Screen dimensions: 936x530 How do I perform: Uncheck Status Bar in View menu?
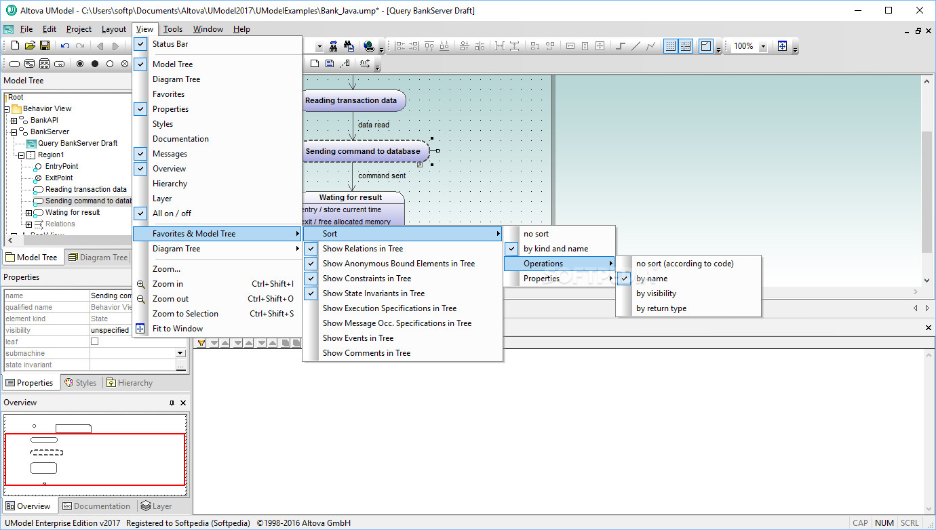(217, 44)
